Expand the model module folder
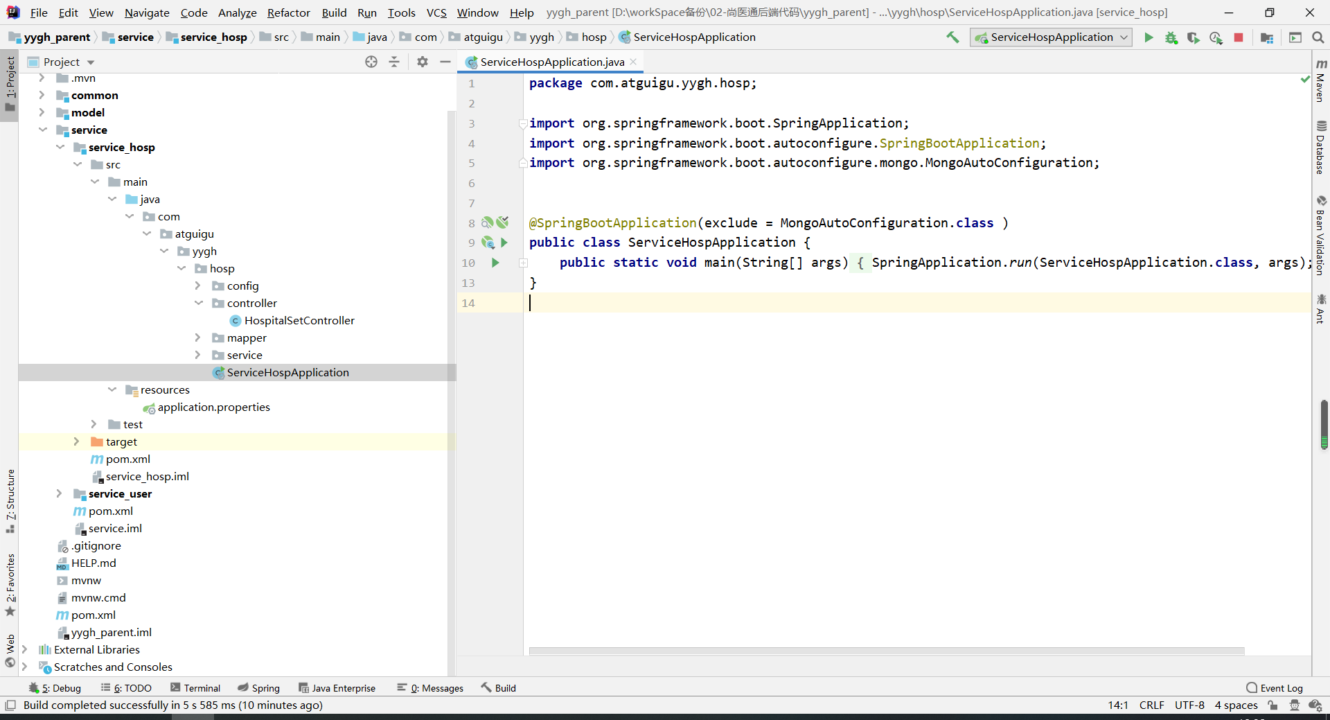 (x=42, y=112)
